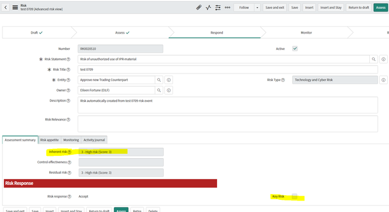Screen dimensions: 389x212
Task: Click the Control effectiveness field
Action: coord(121,162)
